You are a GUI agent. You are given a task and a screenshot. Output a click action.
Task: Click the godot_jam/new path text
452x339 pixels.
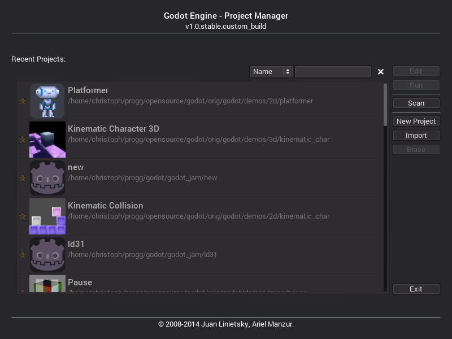pos(142,178)
